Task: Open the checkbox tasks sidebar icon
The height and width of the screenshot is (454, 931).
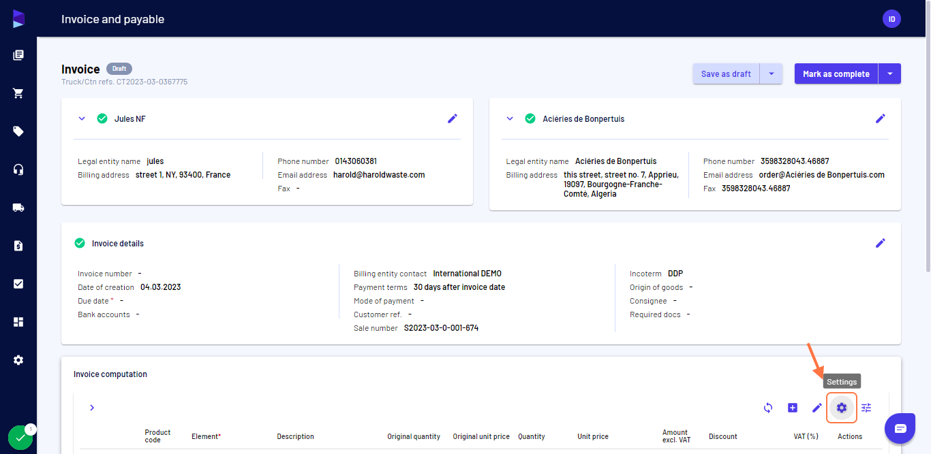Action: pos(18,284)
